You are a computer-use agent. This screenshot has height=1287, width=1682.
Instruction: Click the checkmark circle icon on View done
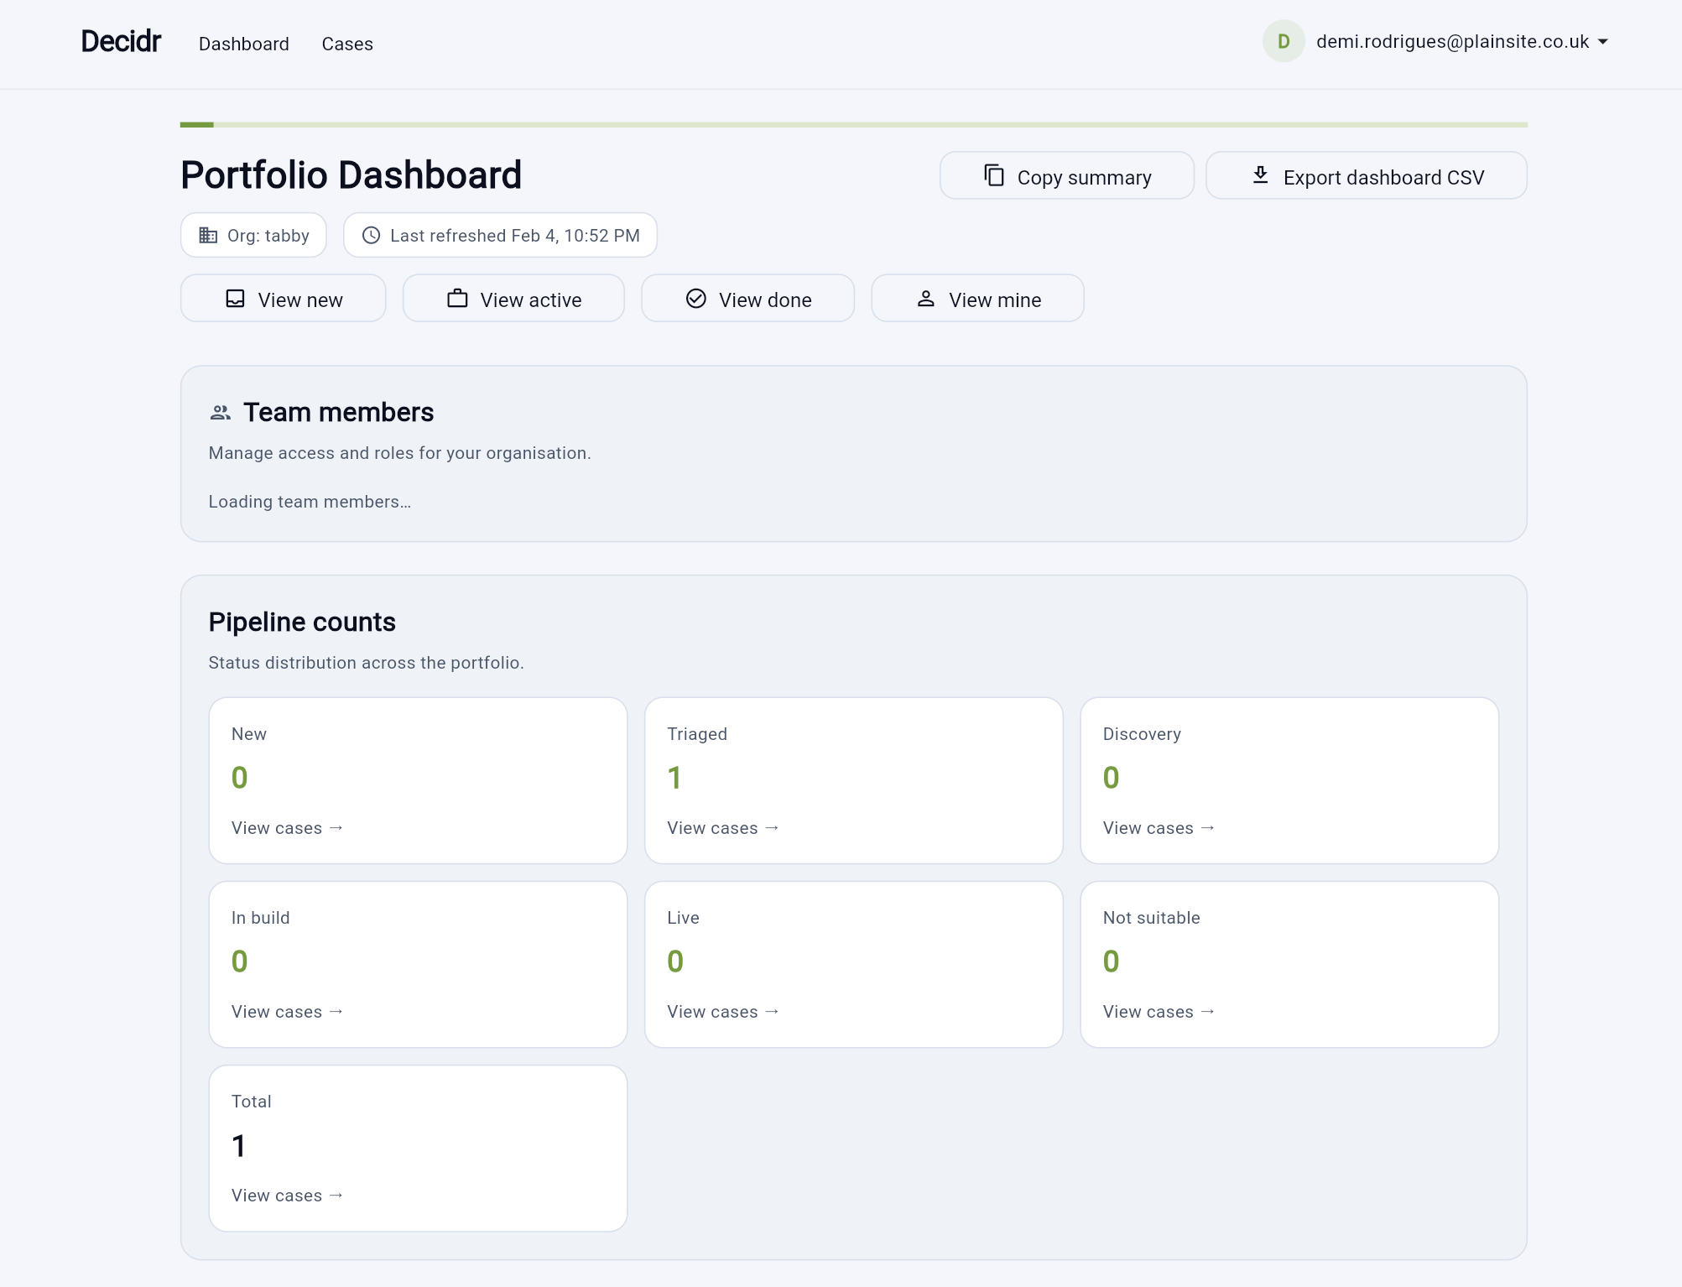coord(695,299)
